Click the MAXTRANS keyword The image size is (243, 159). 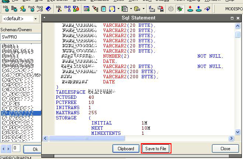tap(67, 112)
